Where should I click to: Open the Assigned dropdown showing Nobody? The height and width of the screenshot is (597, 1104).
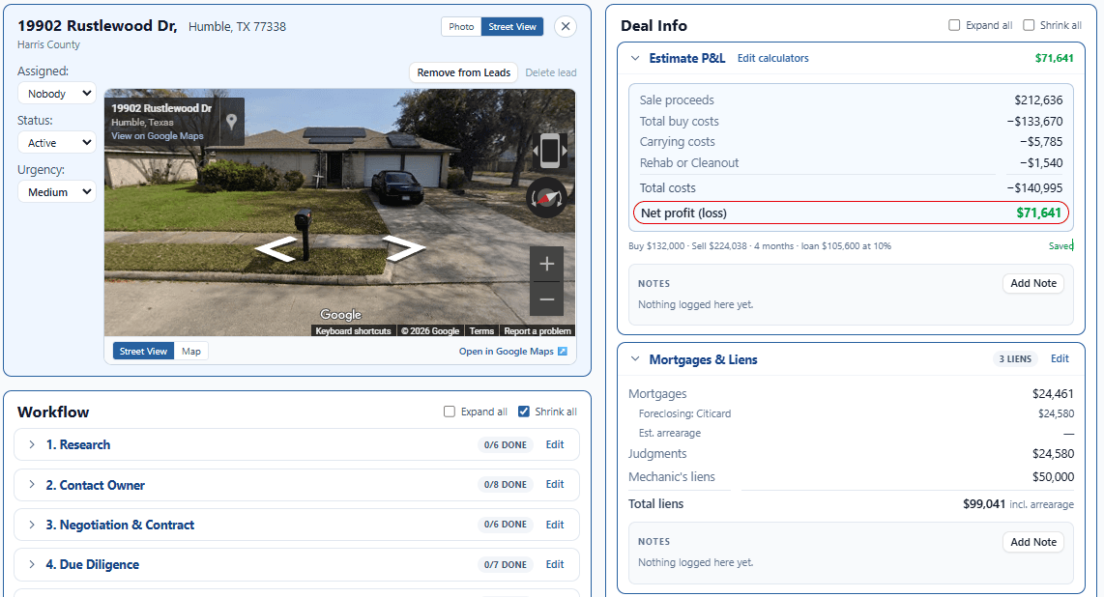pyautogui.click(x=57, y=94)
